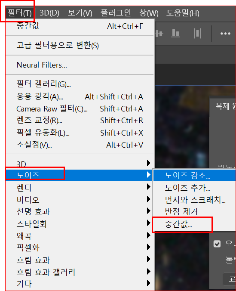Viewport: 236px width, 291px height.
Task: Choose 렌즈 교정(R)...
Action: 80,121
